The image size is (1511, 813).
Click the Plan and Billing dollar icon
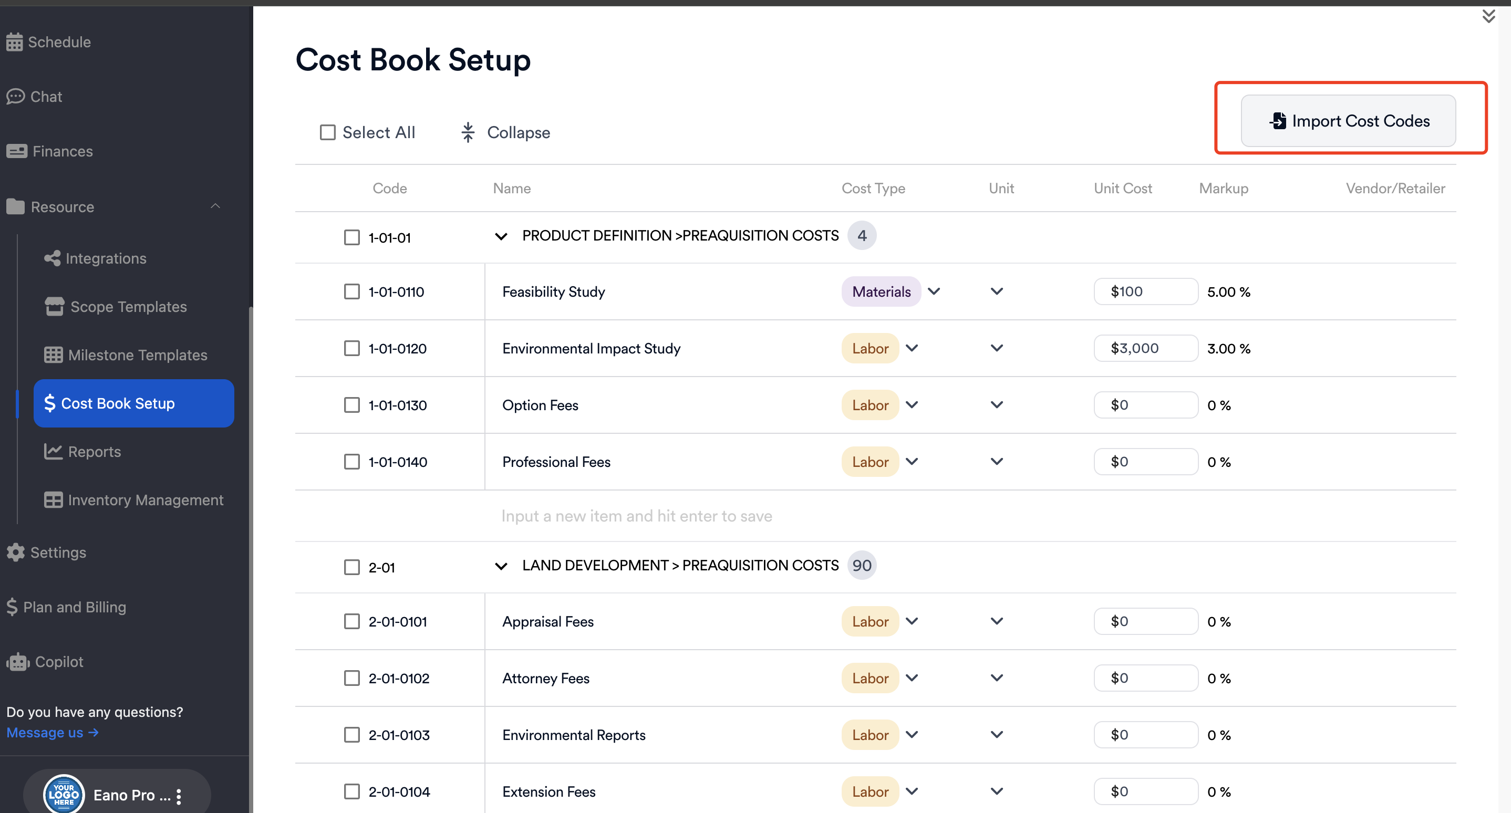(12, 607)
